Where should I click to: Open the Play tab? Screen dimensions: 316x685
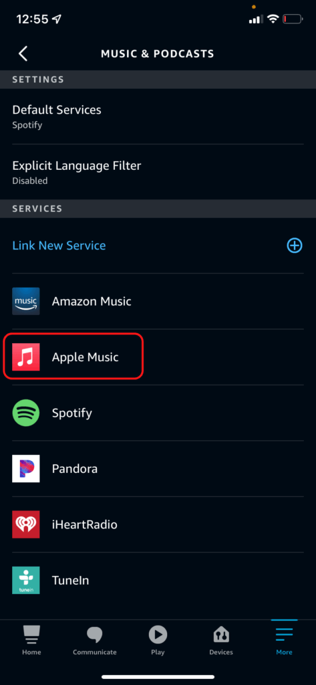pos(158,640)
